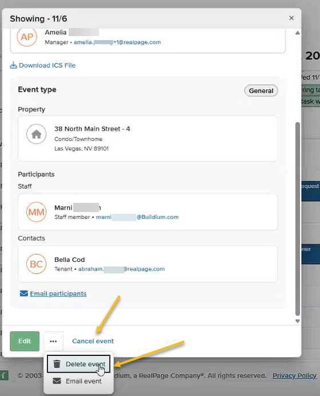
Task: Click the MM avatar for Marni
Action: (x=36, y=212)
